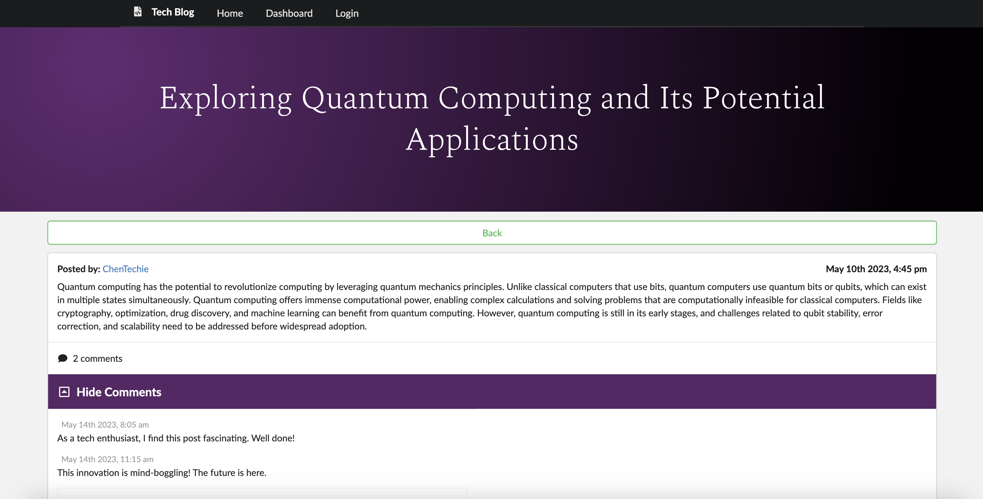This screenshot has height=499, width=983.
Task: Click the comment speech bubble icon
Action: pos(63,358)
